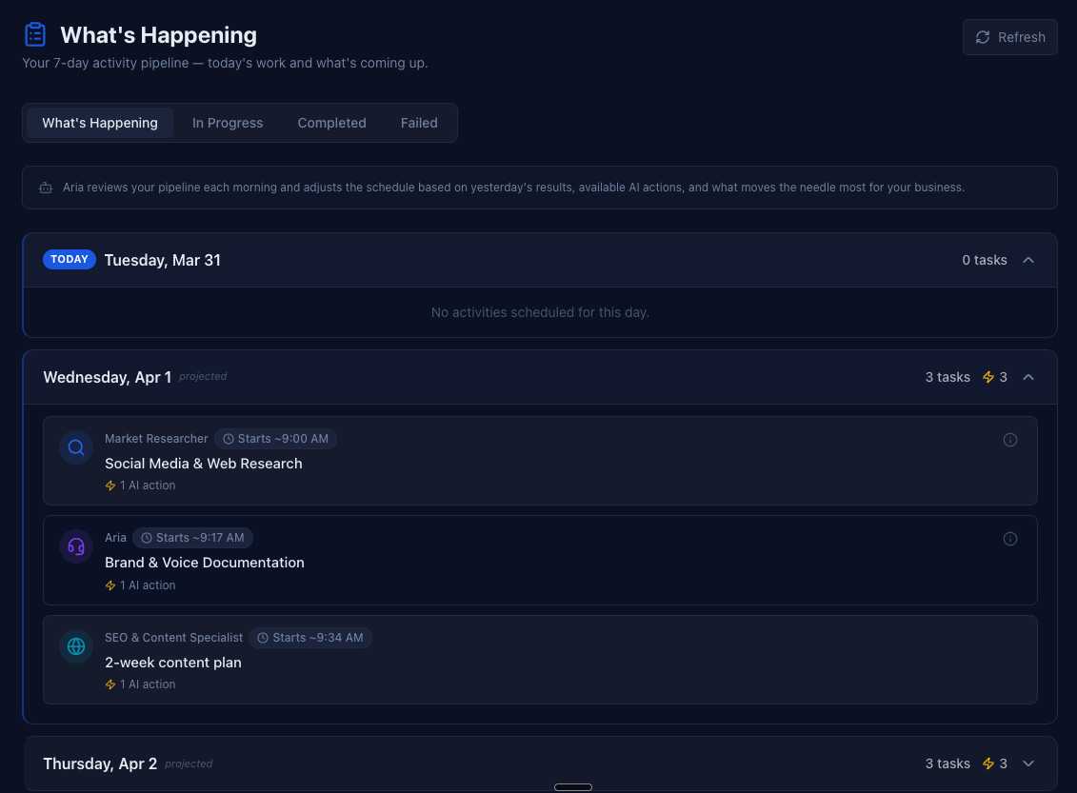Switch to the In Progress tab
1077x793 pixels.
[228, 123]
